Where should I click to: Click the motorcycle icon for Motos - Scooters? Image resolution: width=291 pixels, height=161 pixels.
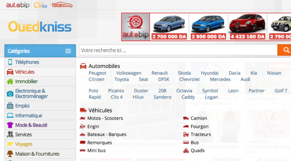pos(82,118)
